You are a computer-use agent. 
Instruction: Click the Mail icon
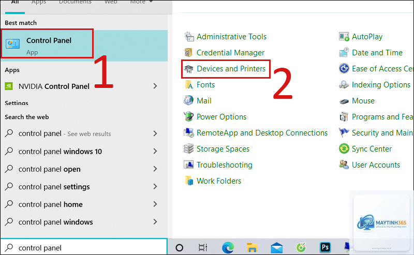pyautogui.click(x=188, y=100)
